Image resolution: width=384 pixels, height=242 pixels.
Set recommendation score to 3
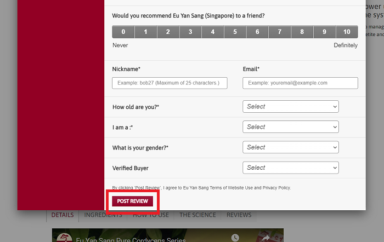190,32
